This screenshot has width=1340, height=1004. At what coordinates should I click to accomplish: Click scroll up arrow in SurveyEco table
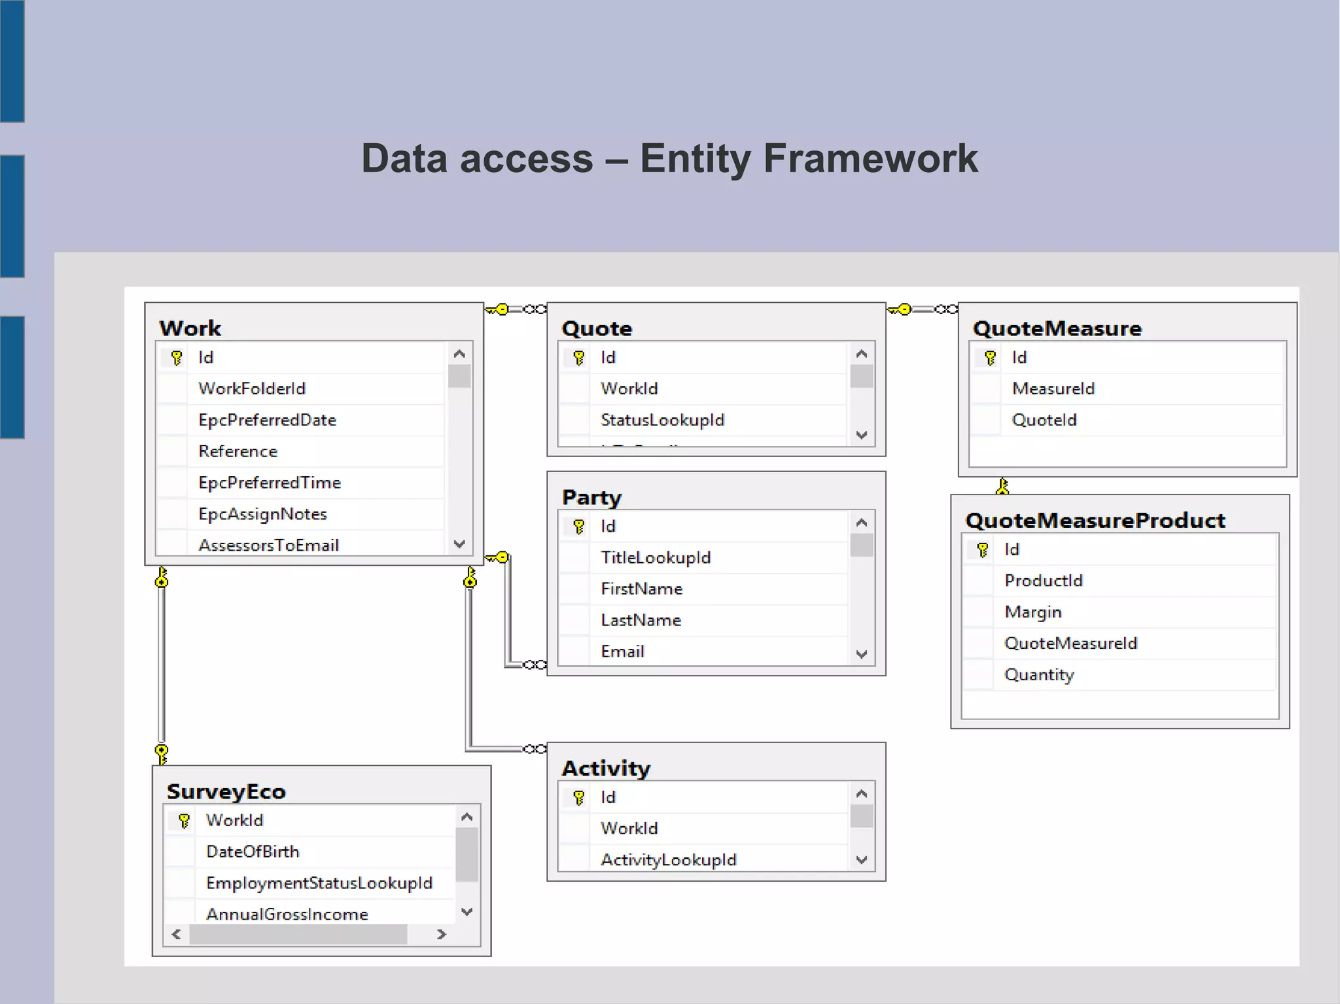467,817
